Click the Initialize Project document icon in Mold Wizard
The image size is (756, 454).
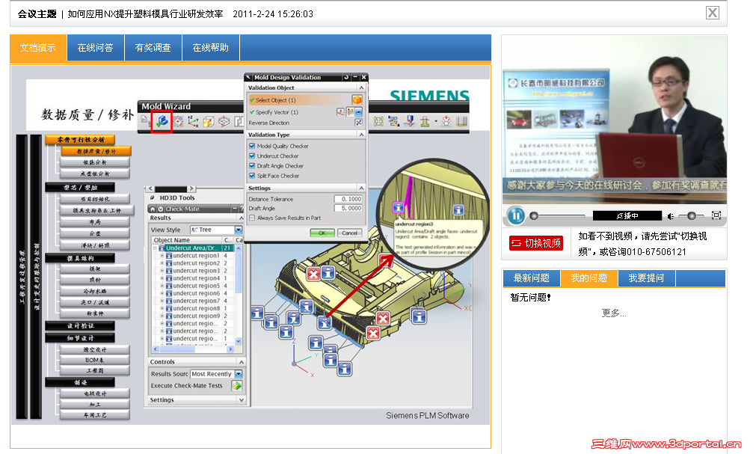[x=144, y=120]
